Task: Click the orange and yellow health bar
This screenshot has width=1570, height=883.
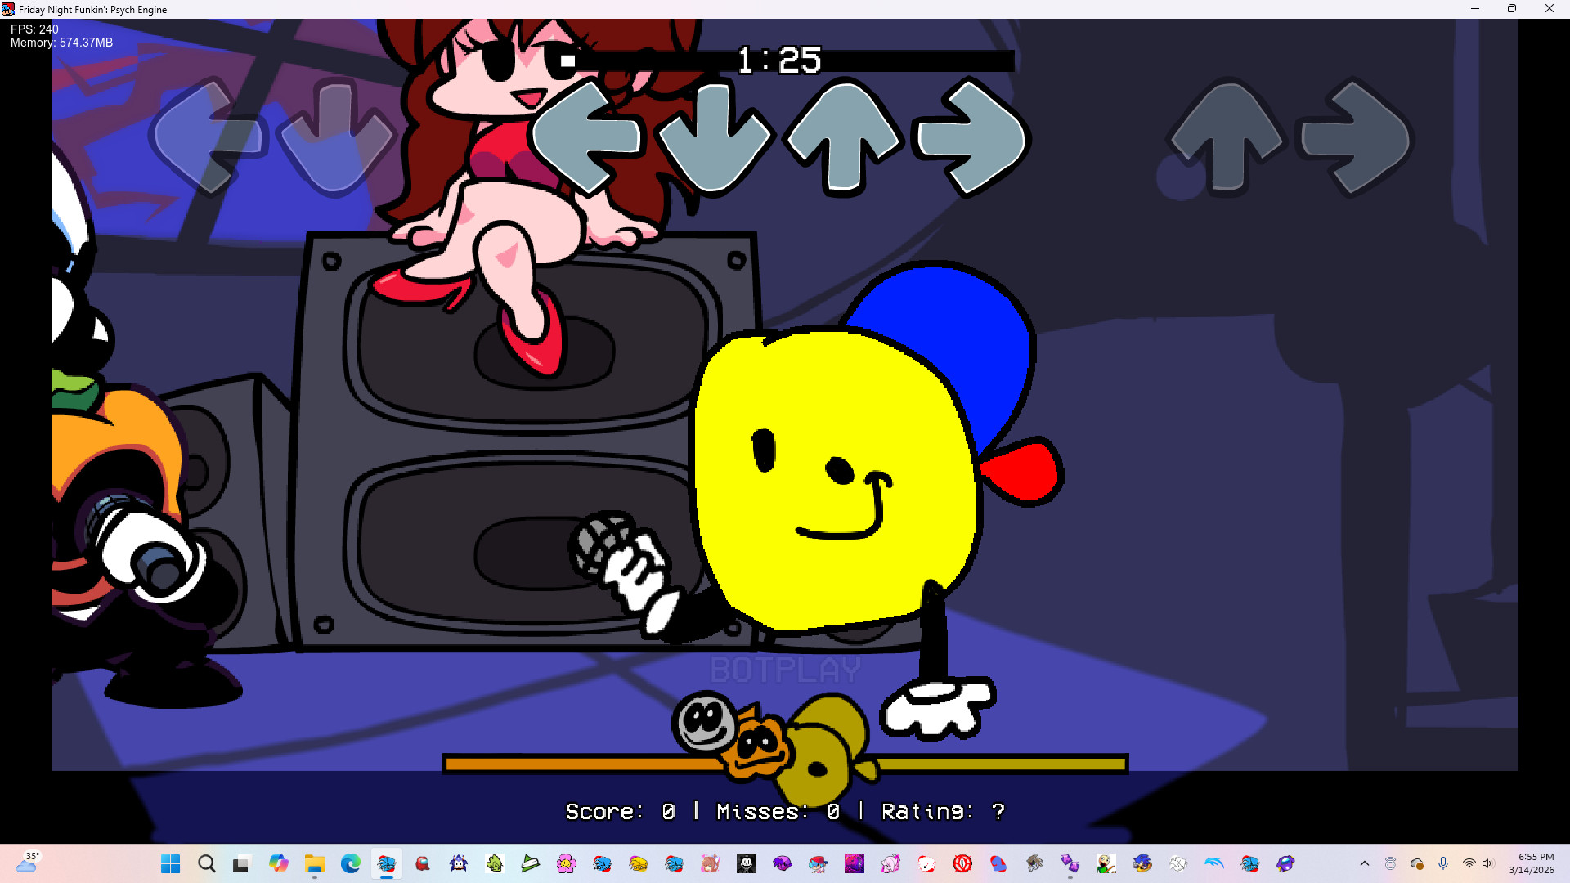Action: 785,764
